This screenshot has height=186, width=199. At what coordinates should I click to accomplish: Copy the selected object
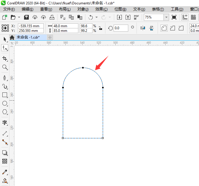tap(71, 17)
